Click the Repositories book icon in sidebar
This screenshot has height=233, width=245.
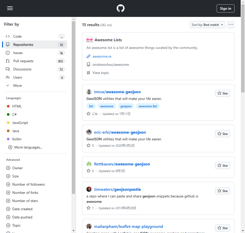pyautogui.click(x=8, y=45)
